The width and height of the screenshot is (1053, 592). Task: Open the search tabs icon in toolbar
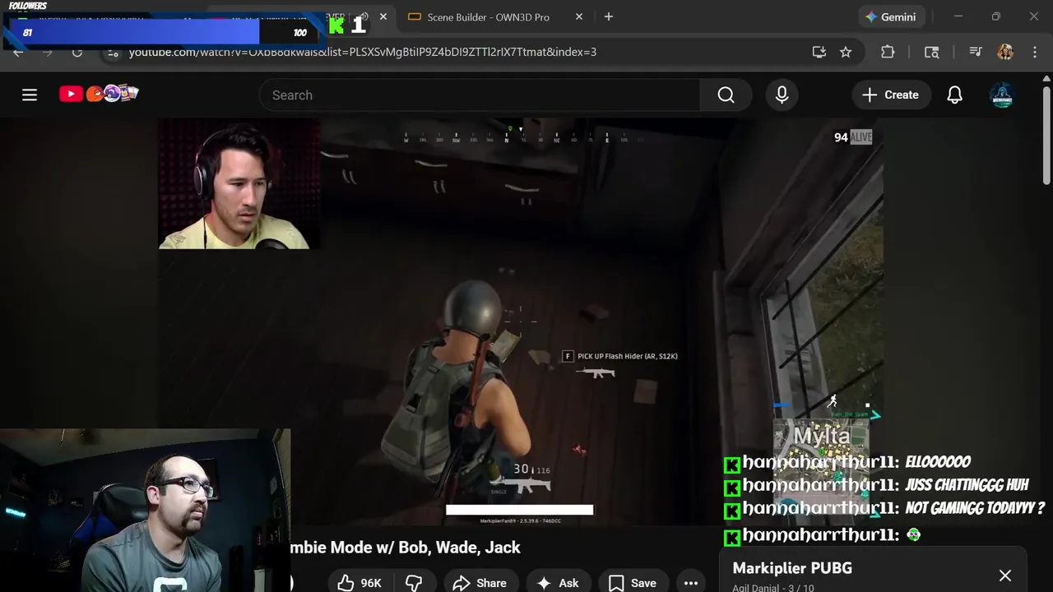[x=932, y=52]
